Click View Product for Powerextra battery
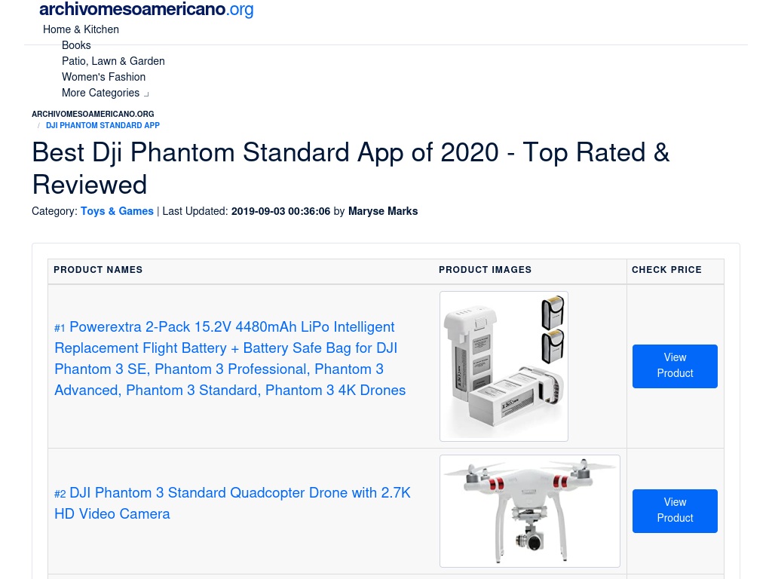This screenshot has width=772, height=579. click(x=675, y=366)
